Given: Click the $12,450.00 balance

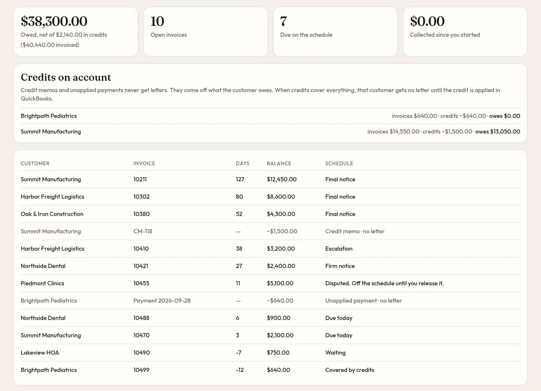Looking at the screenshot, I should (x=281, y=179).
